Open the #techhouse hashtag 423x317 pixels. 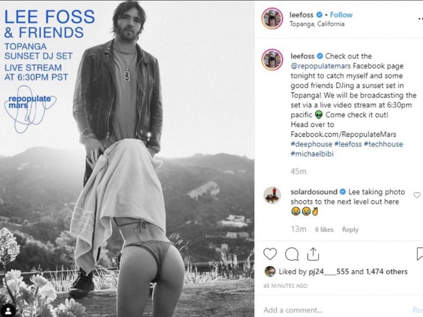tap(383, 144)
